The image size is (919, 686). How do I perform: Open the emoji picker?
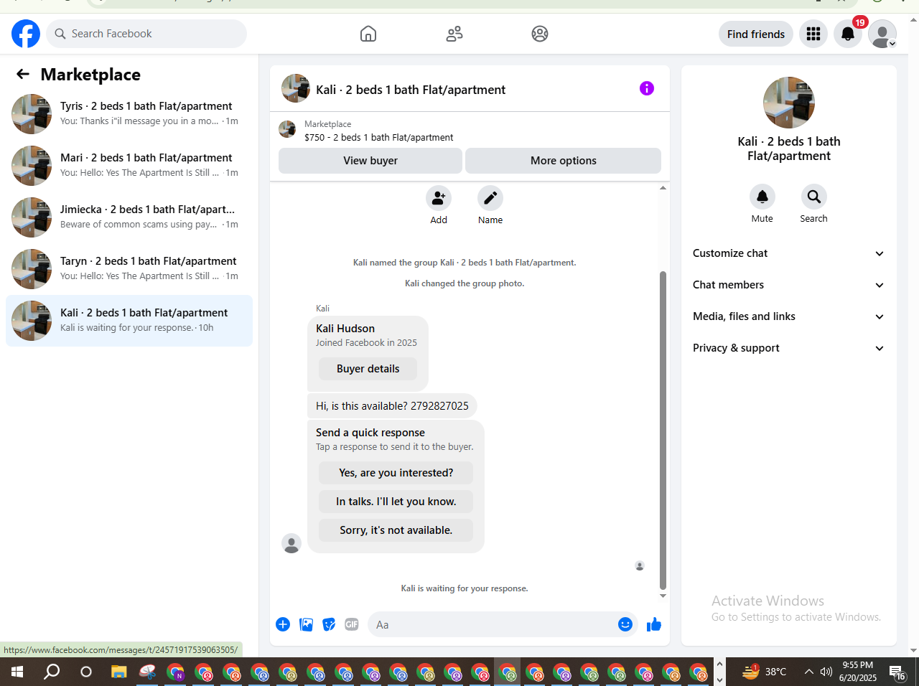pos(625,624)
